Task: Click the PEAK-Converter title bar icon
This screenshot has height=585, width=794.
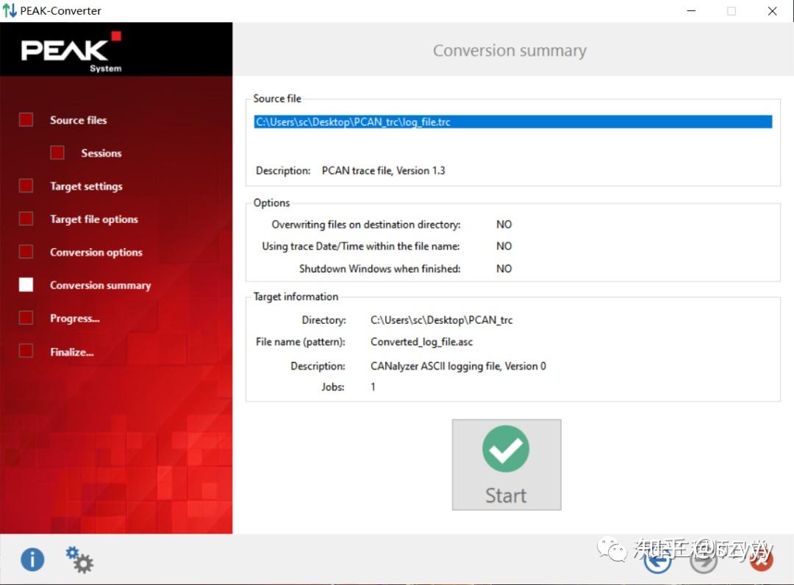Action: point(10,10)
